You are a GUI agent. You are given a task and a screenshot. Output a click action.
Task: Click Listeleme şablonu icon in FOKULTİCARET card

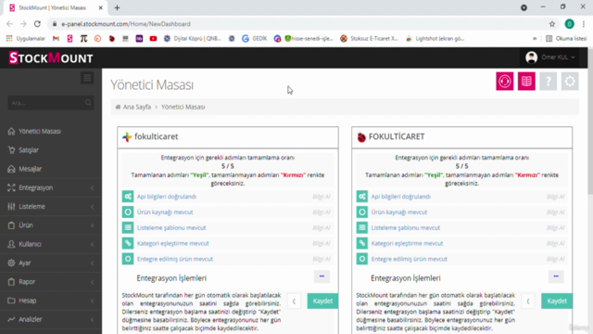click(362, 227)
